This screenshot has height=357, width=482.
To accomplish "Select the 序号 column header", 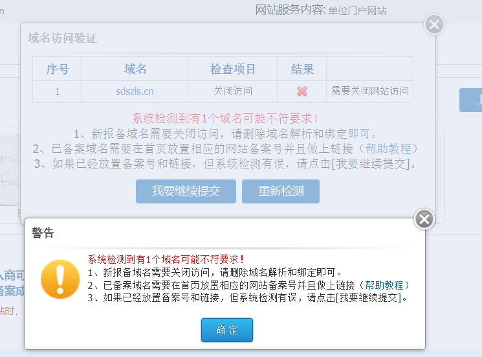I will click(x=57, y=69).
